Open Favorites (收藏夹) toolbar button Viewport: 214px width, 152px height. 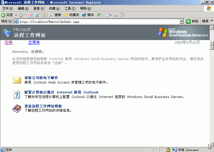(71, 15)
